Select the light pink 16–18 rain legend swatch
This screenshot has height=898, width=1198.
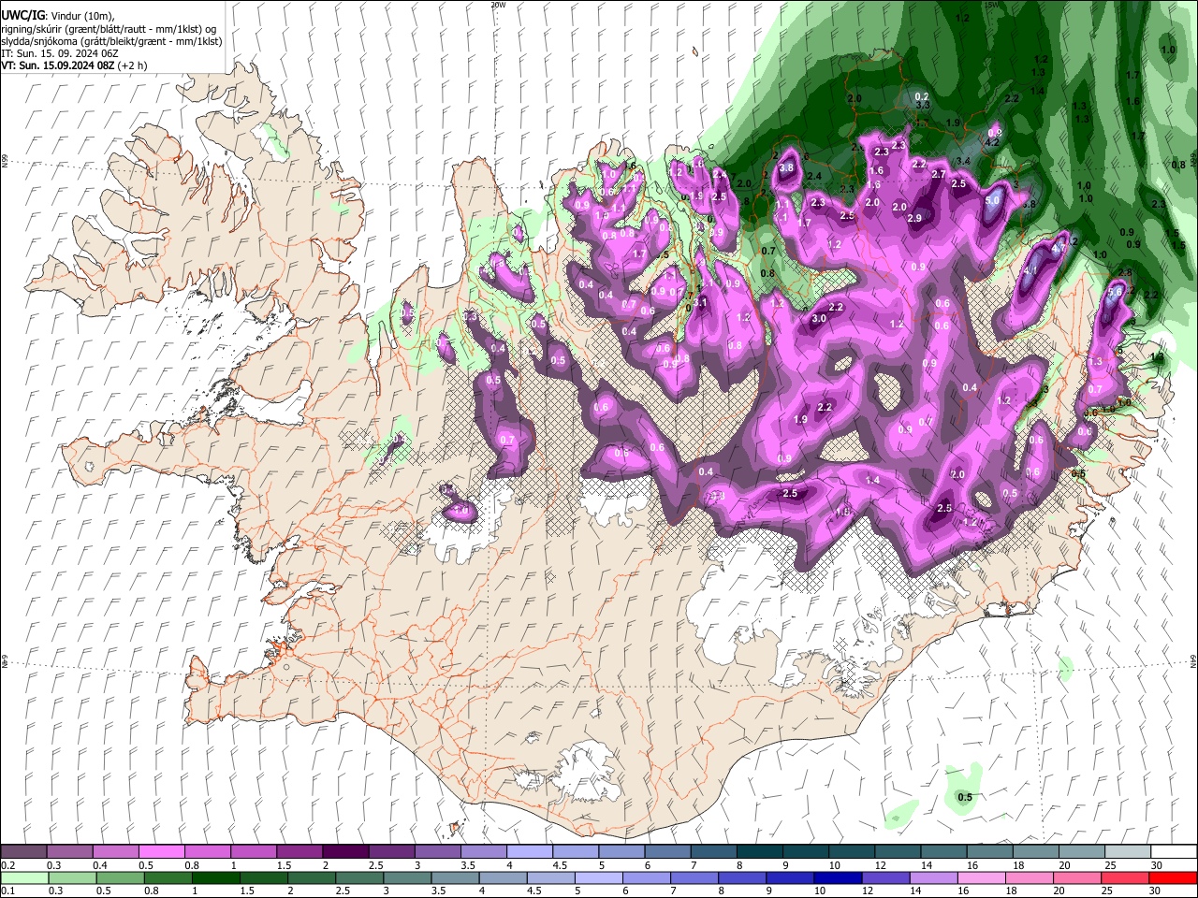(982, 878)
